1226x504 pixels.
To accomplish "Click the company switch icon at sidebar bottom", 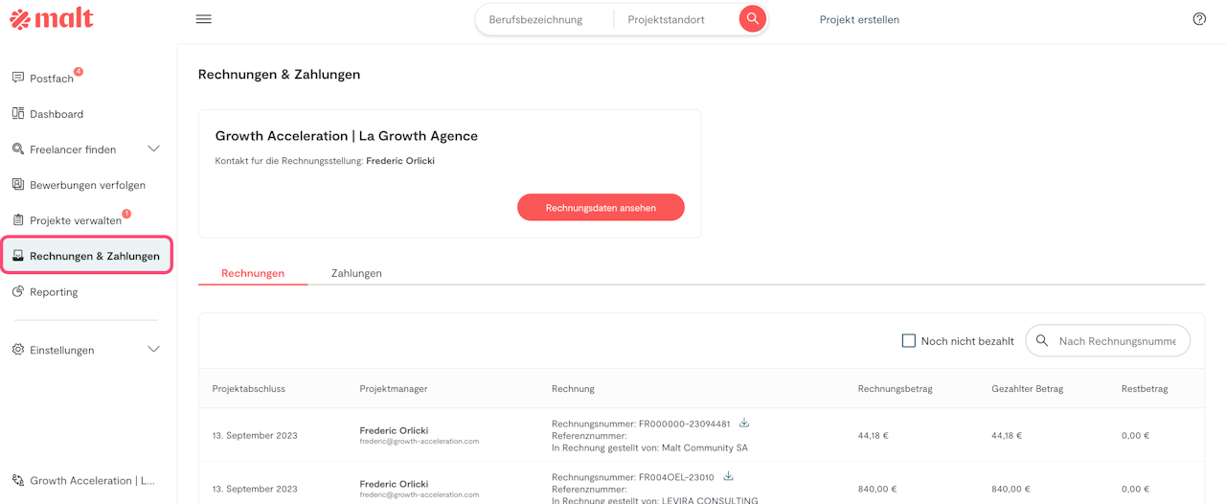I will (18, 480).
